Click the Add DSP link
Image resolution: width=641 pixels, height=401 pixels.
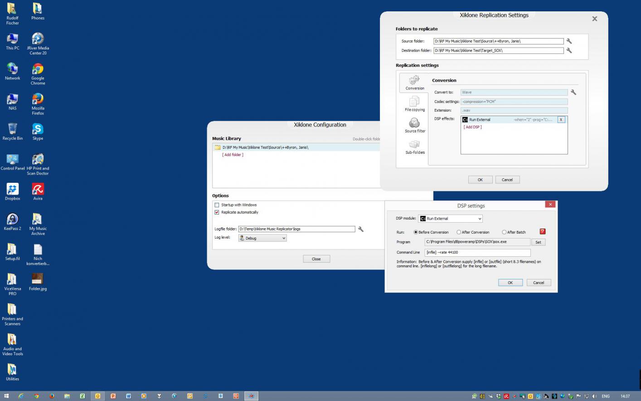coord(472,127)
